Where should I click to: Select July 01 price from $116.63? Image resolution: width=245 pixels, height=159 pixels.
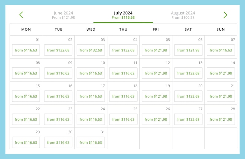click(26, 50)
